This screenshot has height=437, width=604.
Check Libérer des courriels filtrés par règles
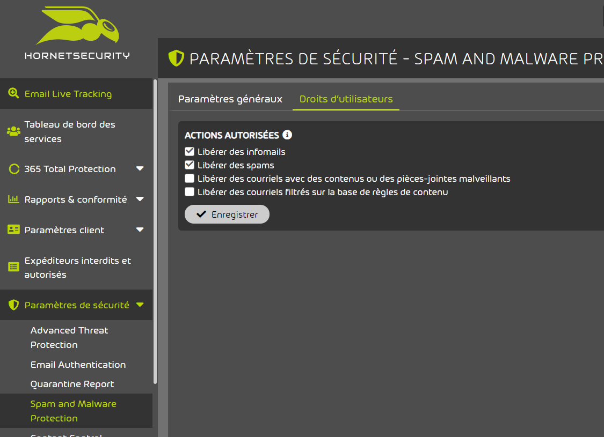190,192
